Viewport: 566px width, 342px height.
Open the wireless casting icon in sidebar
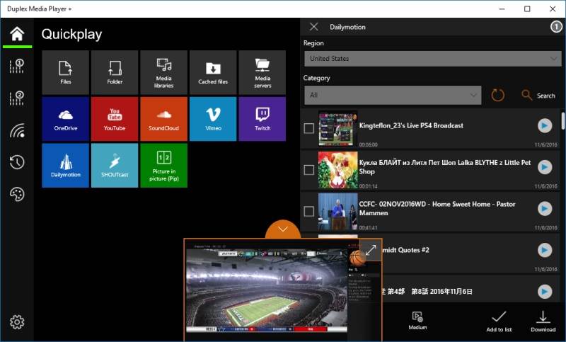coord(17,130)
